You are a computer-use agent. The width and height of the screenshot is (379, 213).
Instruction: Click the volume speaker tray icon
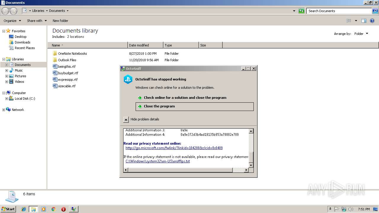click(351, 209)
